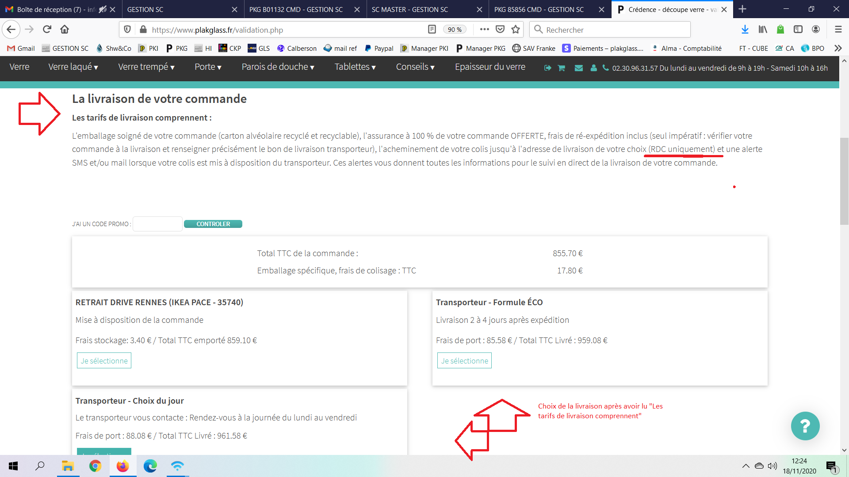This screenshot has width=849, height=477.
Task: Reload the page with the refresh icon
Action: pos(47,30)
